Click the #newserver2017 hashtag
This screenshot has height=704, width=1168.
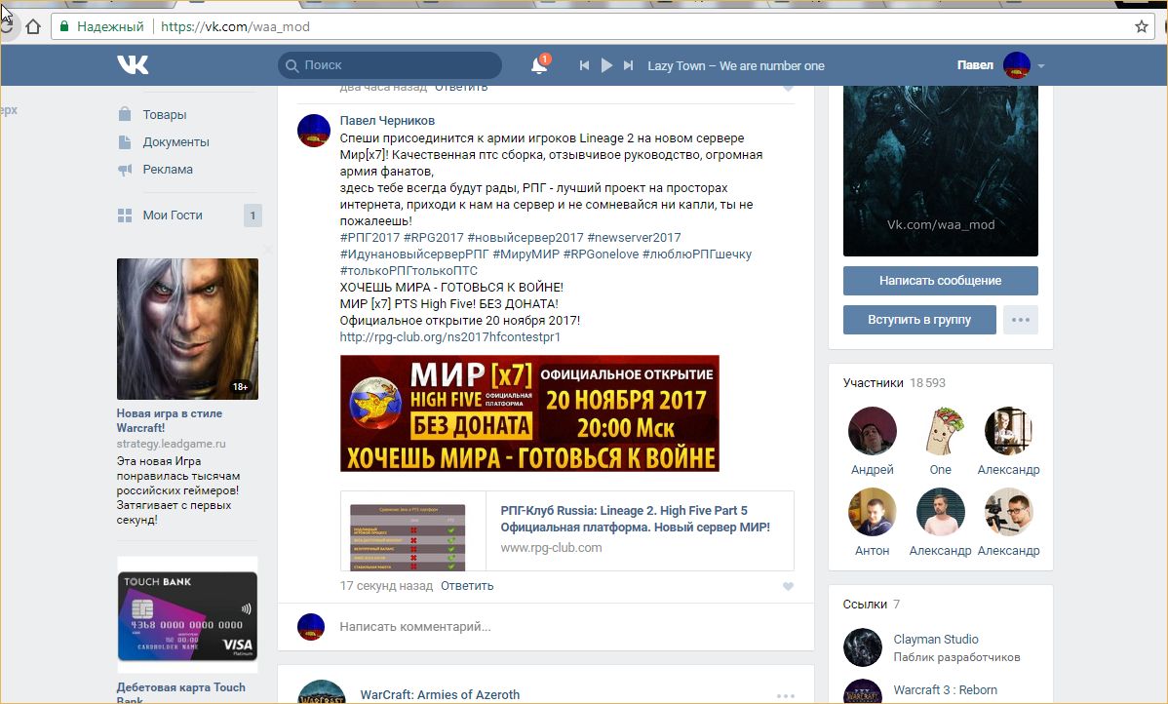pyautogui.click(x=634, y=238)
